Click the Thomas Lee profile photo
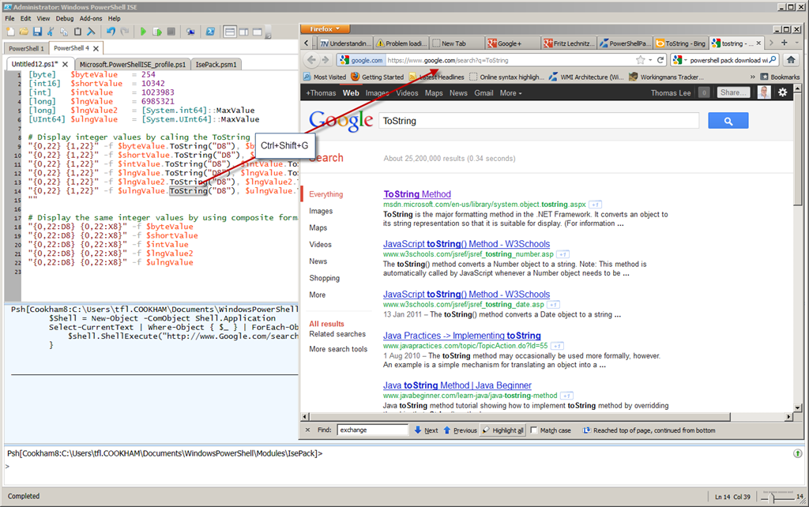 (x=764, y=92)
